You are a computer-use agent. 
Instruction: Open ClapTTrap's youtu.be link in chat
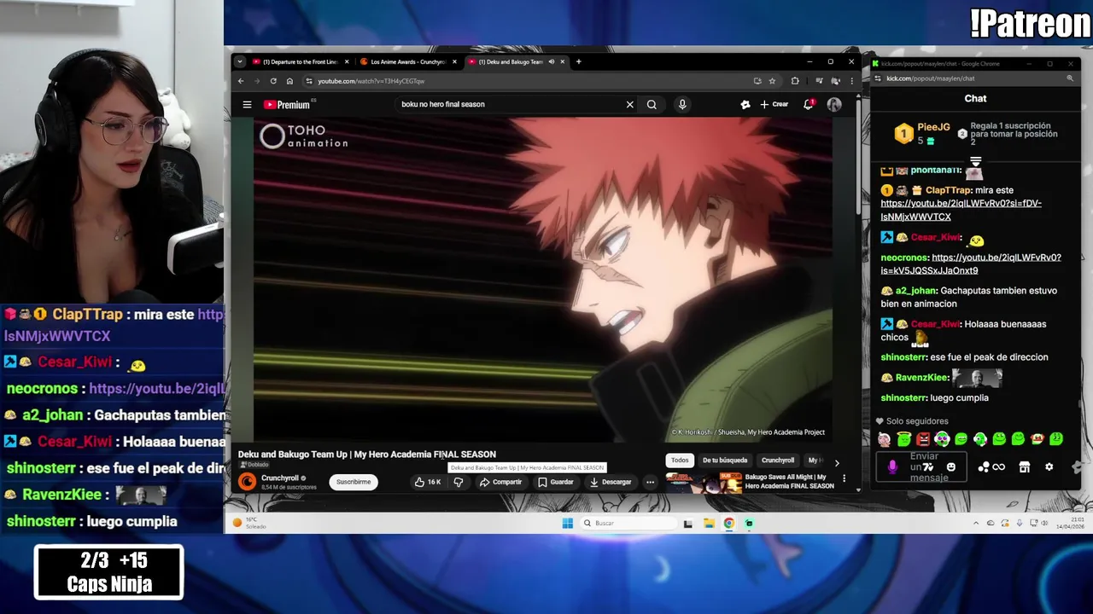pyautogui.click(x=961, y=210)
